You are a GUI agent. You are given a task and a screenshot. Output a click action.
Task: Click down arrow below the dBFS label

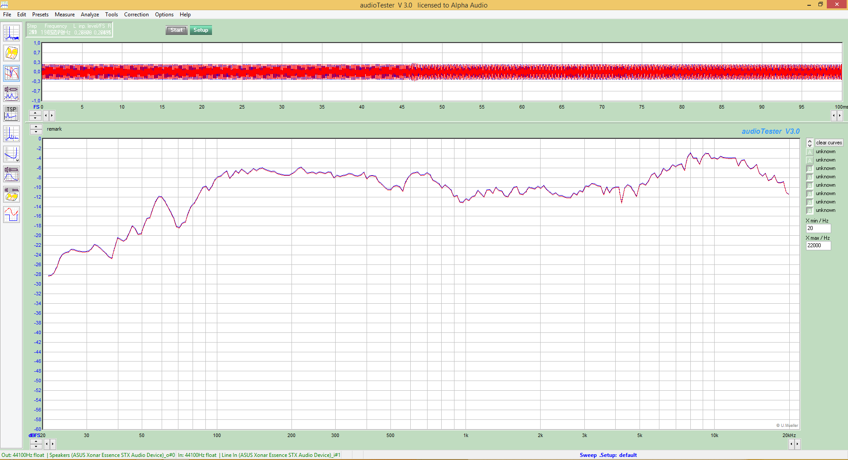pos(36,446)
